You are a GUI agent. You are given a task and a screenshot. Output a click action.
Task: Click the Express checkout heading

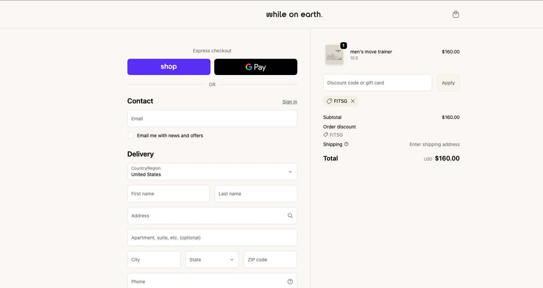point(212,51)
